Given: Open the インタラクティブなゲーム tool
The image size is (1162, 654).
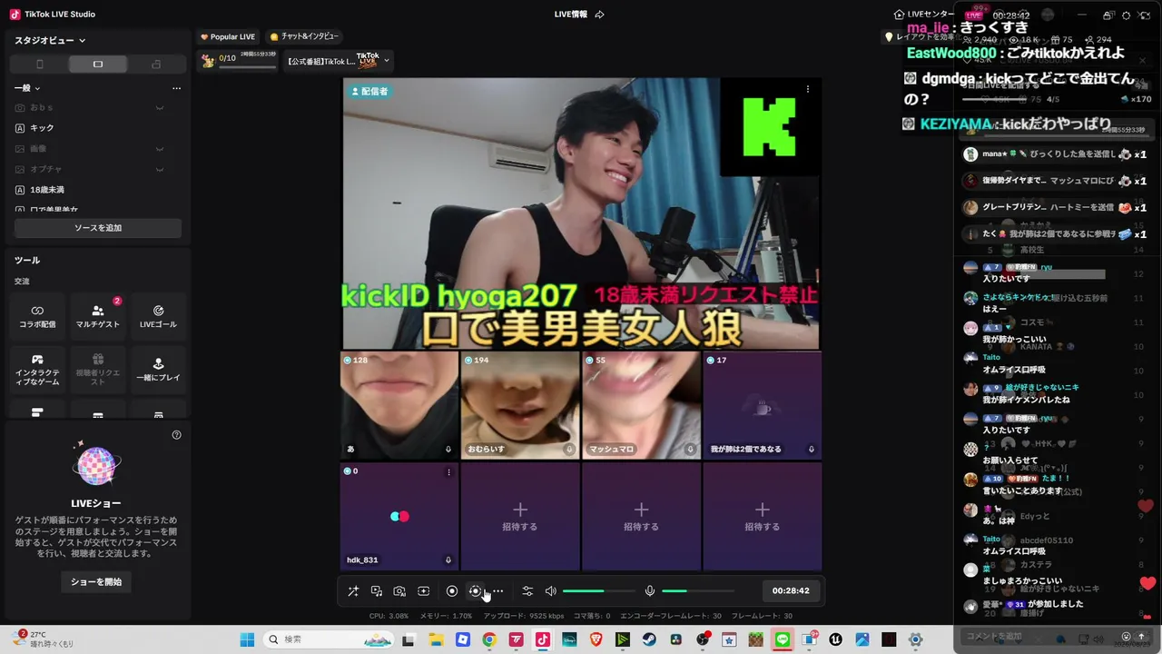Looking at the screenshot, I should coord(37,370).
